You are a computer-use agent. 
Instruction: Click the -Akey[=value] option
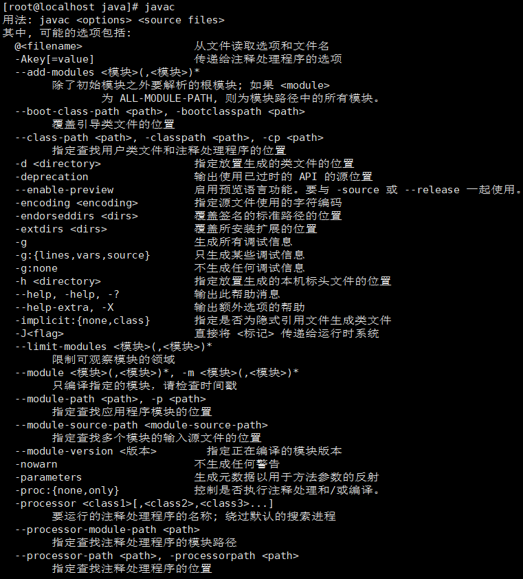pos(54,59)
